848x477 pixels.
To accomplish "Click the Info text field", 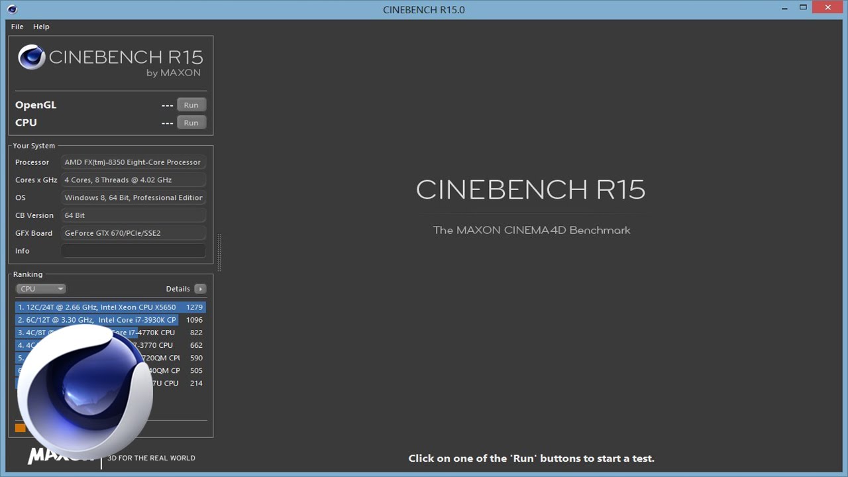I will click(x=134, y=251).
